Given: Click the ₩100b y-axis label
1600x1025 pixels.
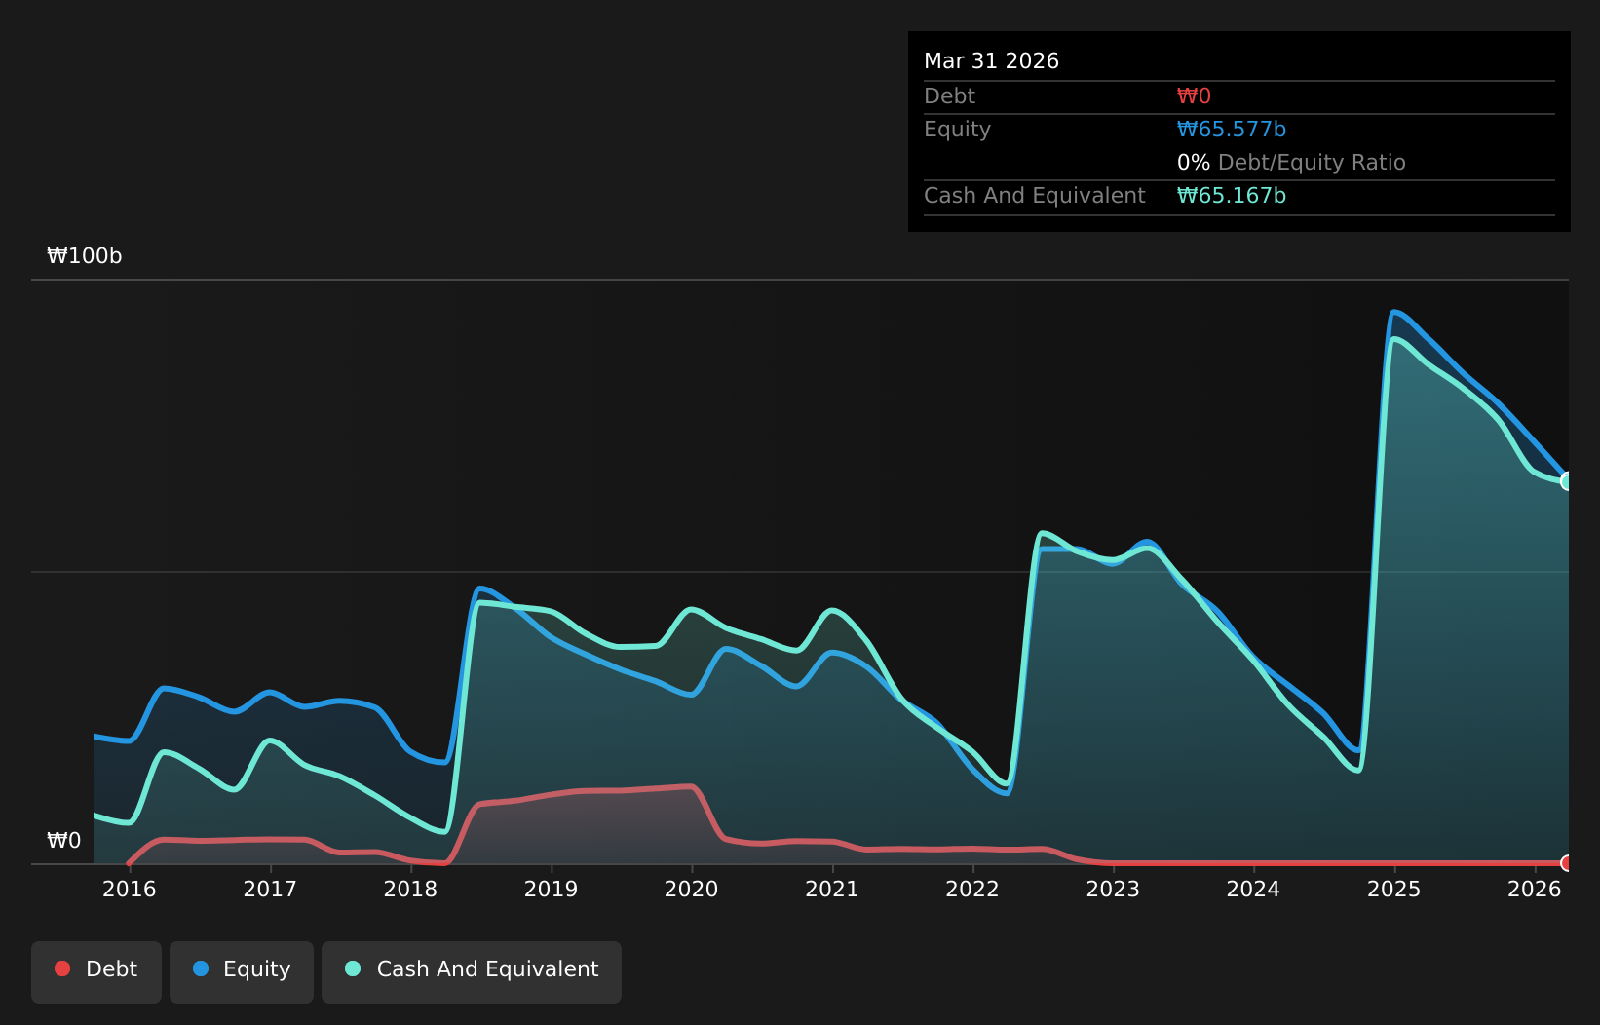Looking at the screenshot, I should (x=85, y=256).
